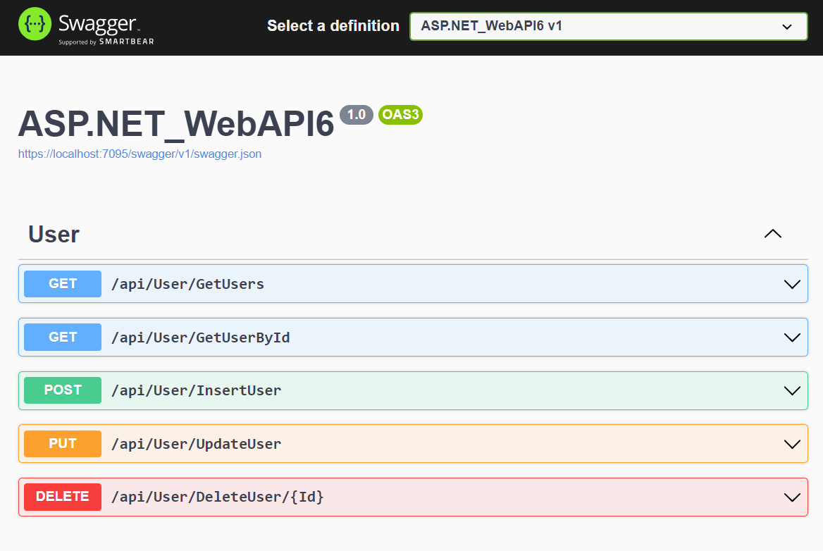The image size is (823, 551).
Task: Click the orange PUT method badge
Action: (63, 444)
